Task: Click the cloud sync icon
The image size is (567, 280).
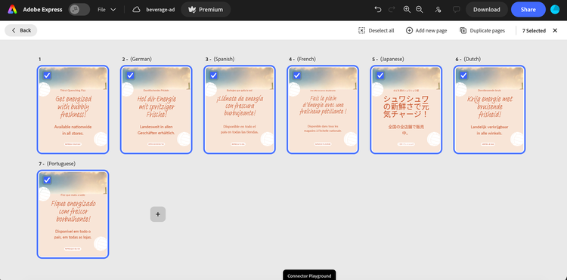Action: coord(136,10)
